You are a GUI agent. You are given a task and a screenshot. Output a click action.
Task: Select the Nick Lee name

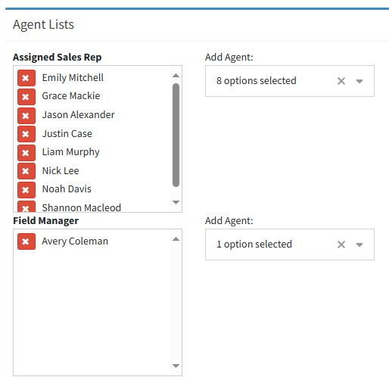click(x=61, y=171)
